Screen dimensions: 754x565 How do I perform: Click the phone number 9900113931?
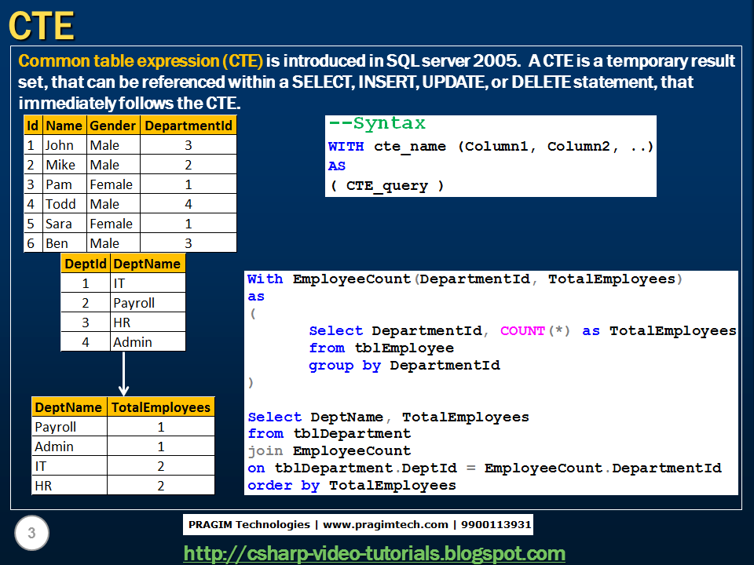coord(496,525)
